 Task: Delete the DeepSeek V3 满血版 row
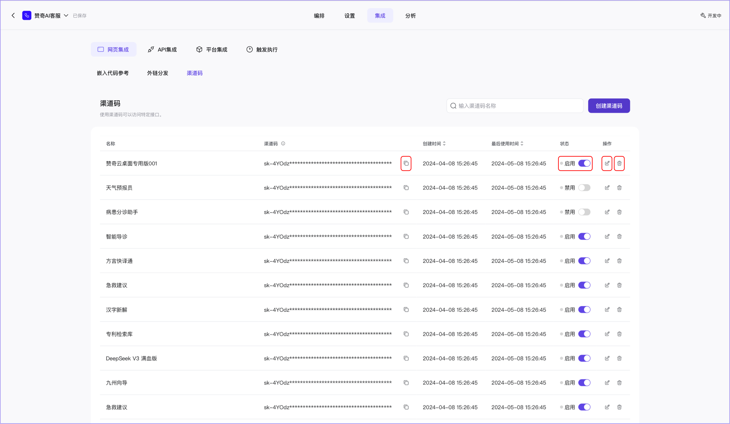[619, 358]
